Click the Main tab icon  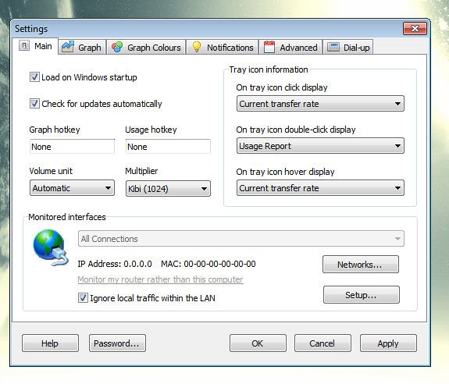pos(24,45)
